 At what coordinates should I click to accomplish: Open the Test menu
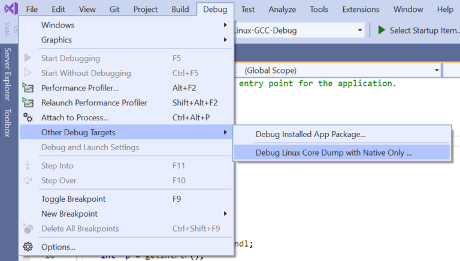247,10
